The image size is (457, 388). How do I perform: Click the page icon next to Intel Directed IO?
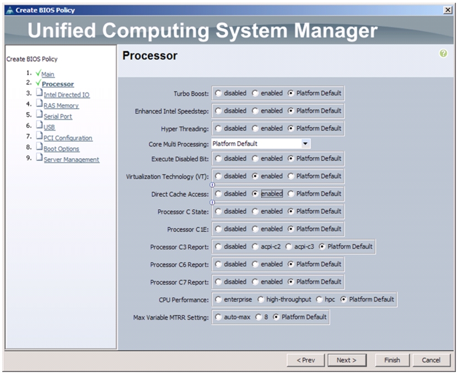point(39,93)
